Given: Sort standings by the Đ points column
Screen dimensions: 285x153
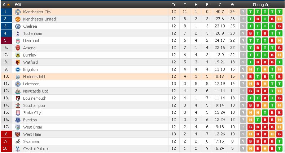Looking at the screenshot, I should tap(232, 5).
